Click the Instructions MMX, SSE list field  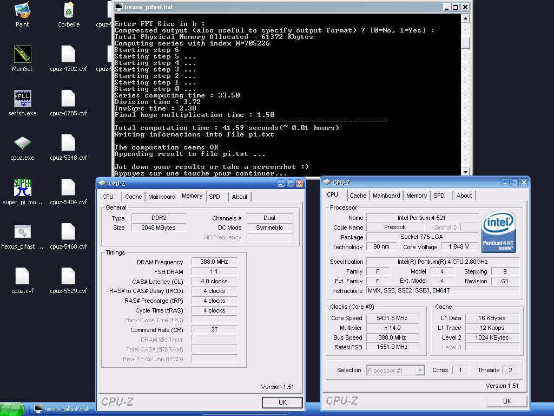click(443, 290)
